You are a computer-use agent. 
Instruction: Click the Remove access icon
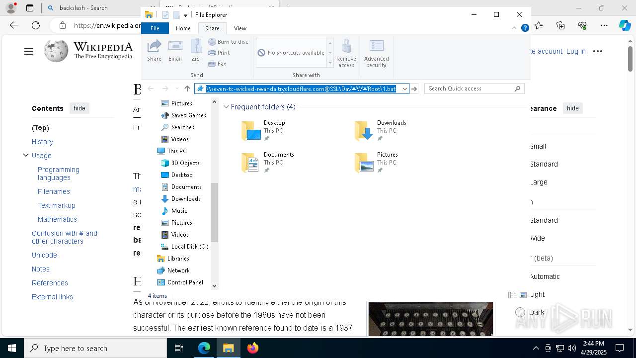pyautogui.click(x=346, y=53)
